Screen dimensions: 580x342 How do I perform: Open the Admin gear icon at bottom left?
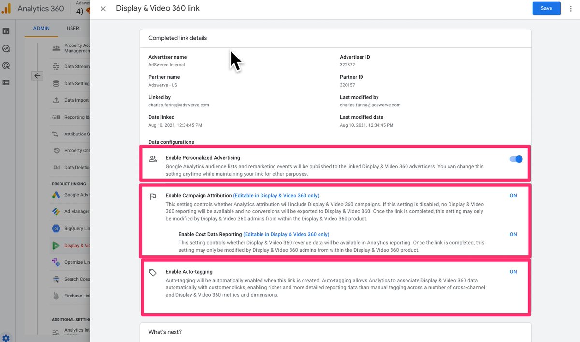click(x=6, y=338)
